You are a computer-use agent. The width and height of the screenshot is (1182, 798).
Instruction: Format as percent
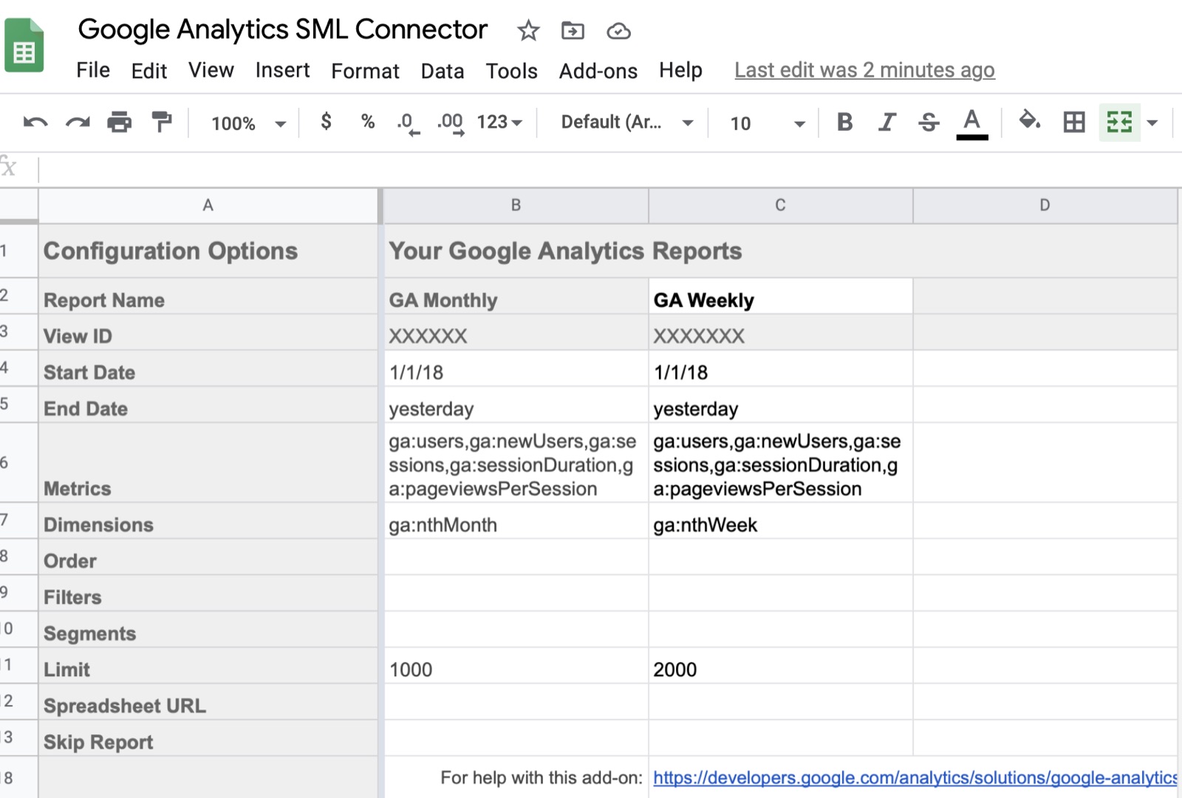coord(367,122)
